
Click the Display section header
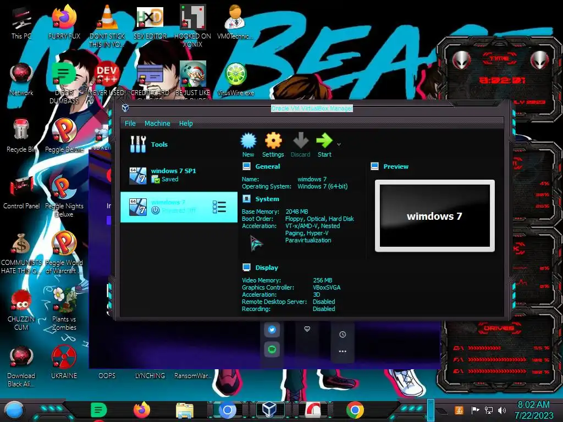(x=267, y=268)
